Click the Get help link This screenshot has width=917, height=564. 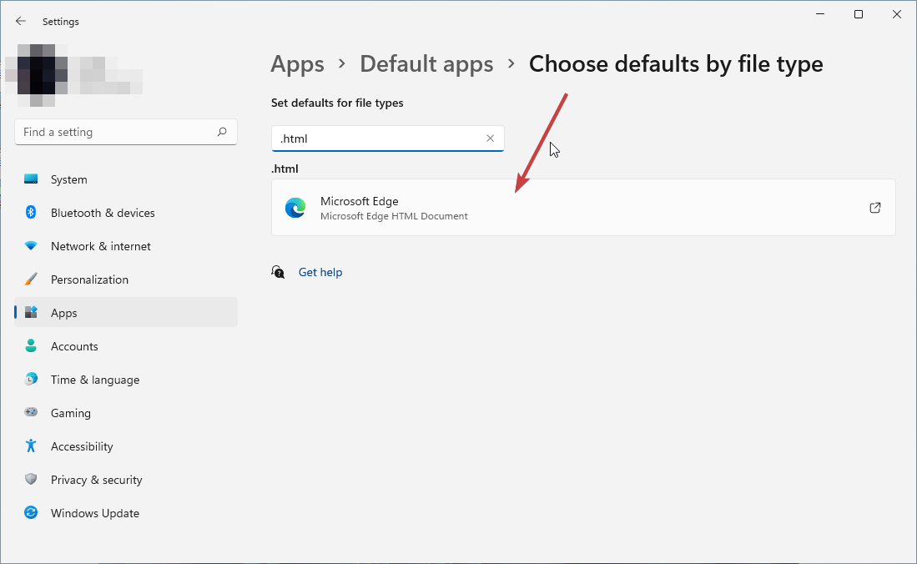(320, 272)
